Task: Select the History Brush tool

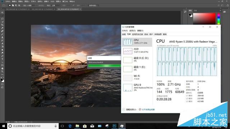Action: pyautogui.click(x=2, y=40)
